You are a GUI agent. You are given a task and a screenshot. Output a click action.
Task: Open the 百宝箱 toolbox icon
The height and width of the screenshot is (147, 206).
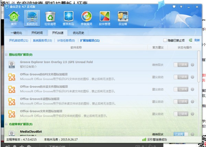click(123, 16)
